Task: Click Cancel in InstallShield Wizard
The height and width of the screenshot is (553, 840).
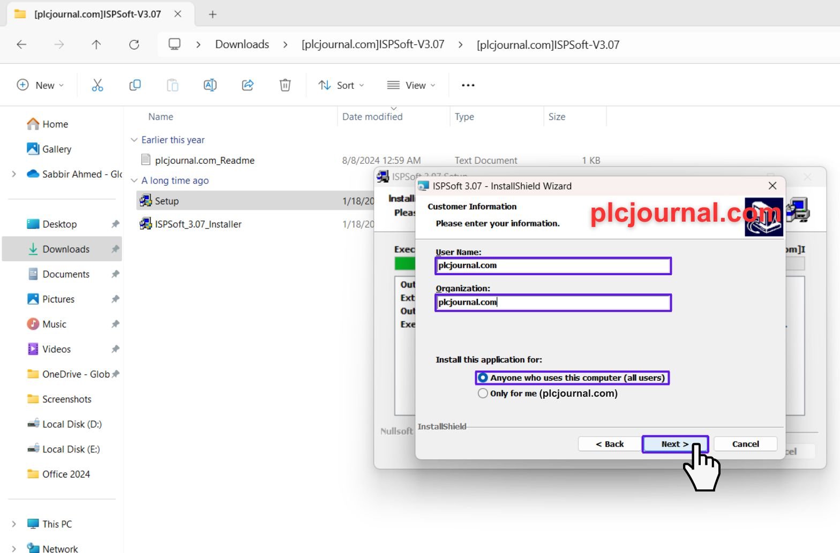Action: point(745,444)
